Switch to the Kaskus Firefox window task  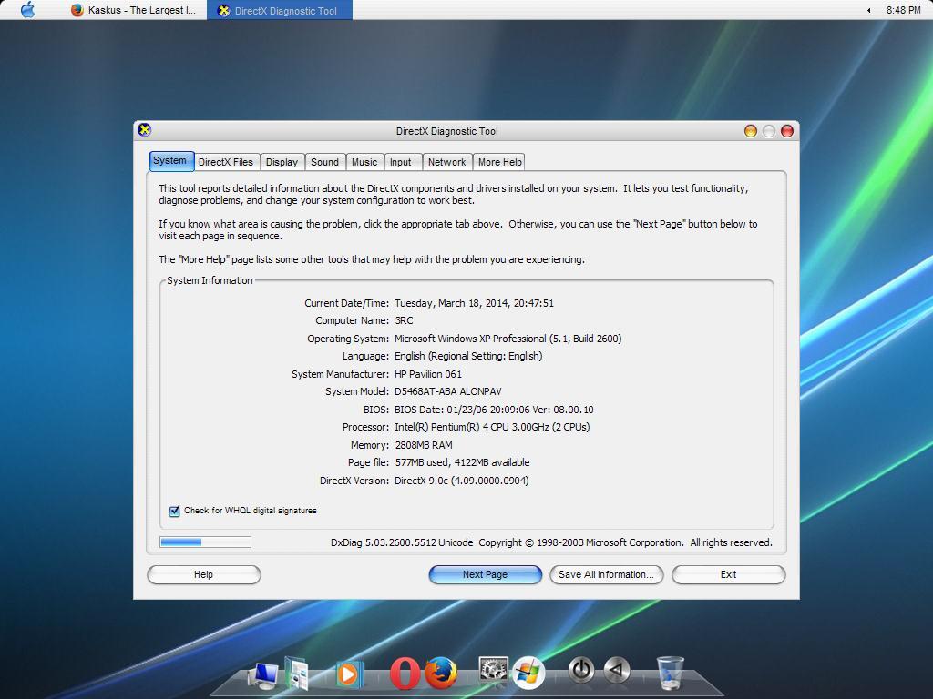click(134, 10)
